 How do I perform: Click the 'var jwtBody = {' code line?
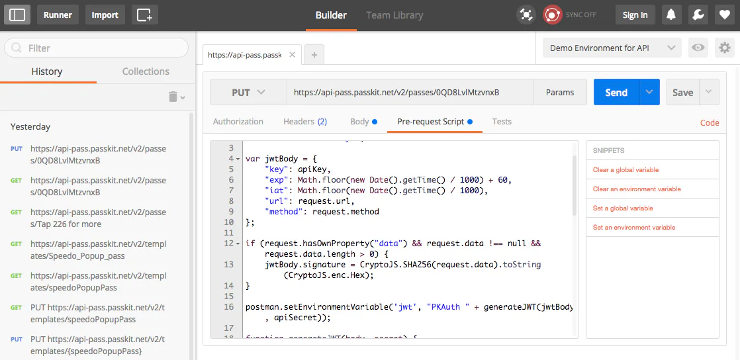(x=281, y=159)
